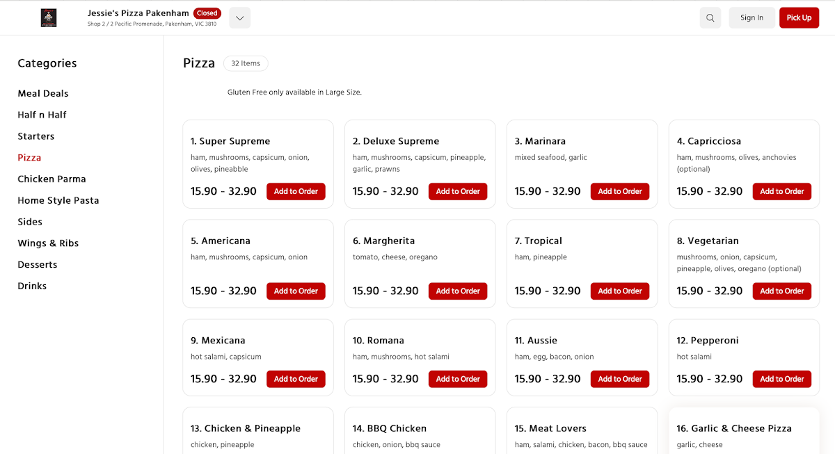The image size is (835, 454).
Task: Open Chicken Parma category
Action: tap(52, 179)
